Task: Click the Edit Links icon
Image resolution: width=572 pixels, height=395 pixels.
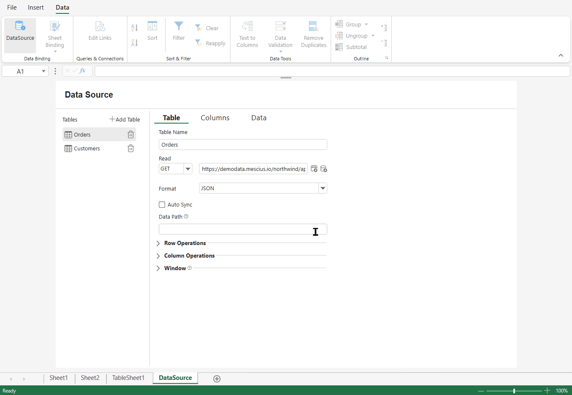Action: point(100,26)
